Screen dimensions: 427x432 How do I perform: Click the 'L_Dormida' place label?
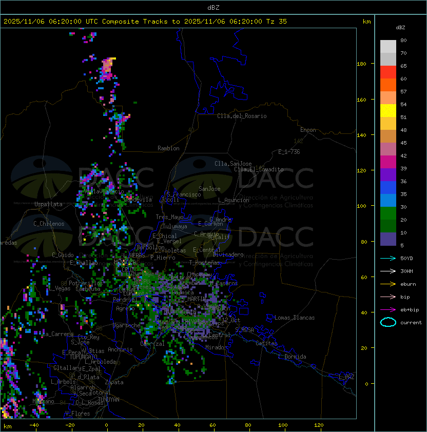(292, 357)
